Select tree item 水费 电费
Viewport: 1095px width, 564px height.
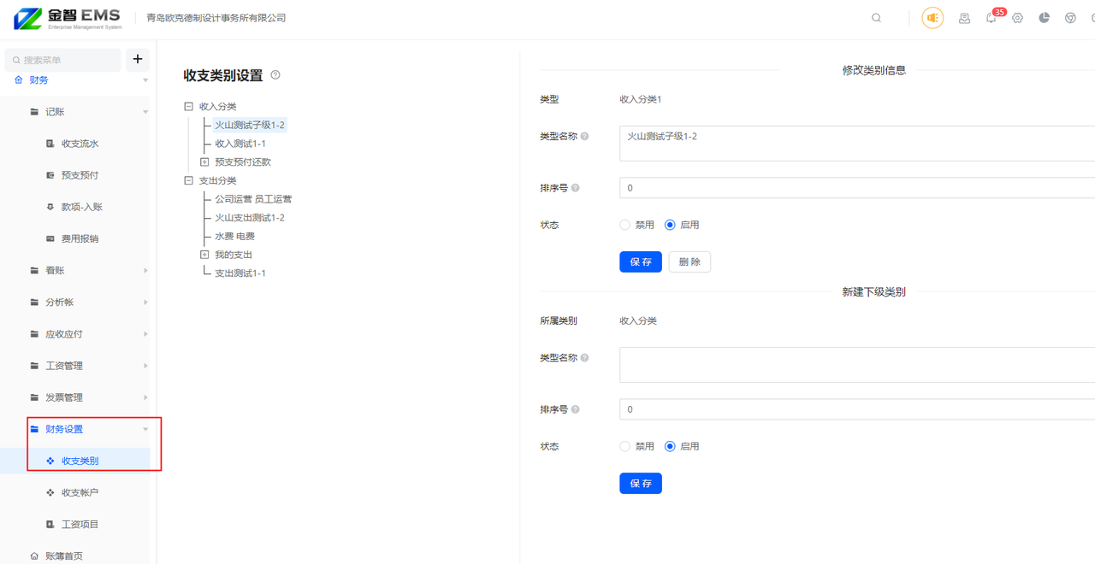click(x=234, y=236)
